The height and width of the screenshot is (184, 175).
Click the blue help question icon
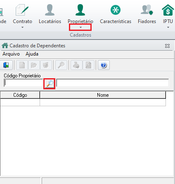tap(104, 65)
